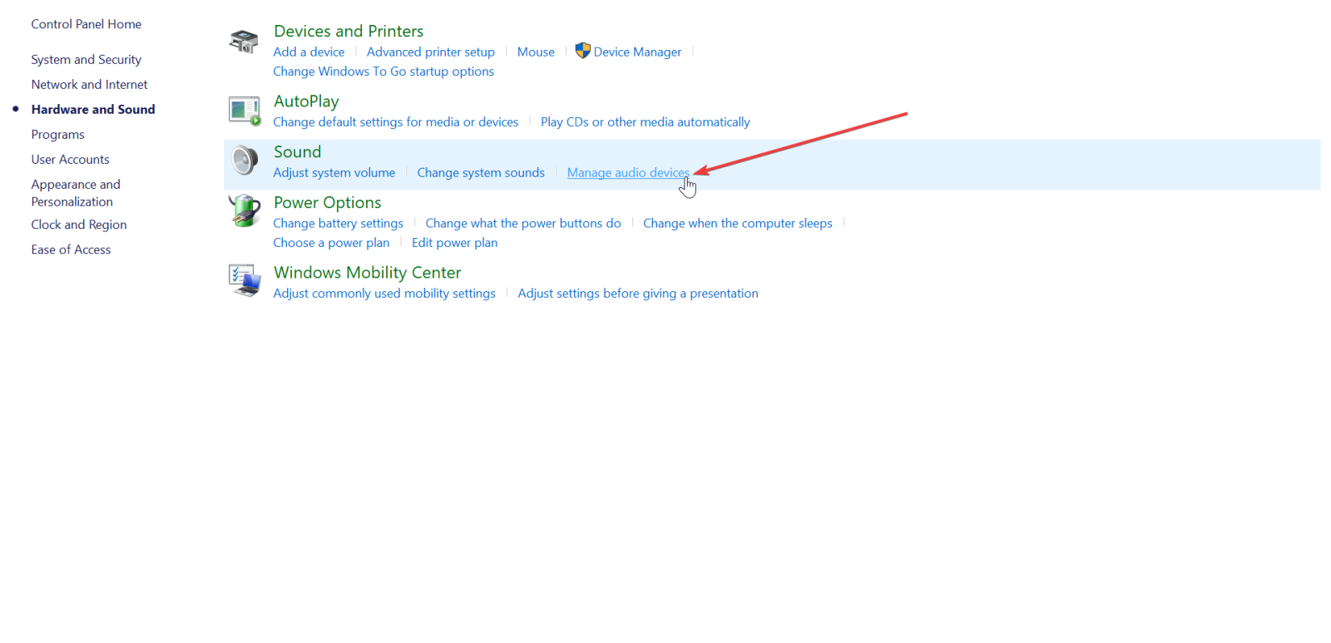The width and height of the screenshot is (1331, 643).
Task: Click Adjust system volume link
Action: pos(334,173)
